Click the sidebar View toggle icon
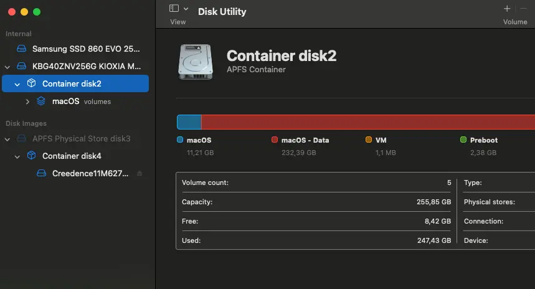The image size is (535, 289). (x=174, y=8)
